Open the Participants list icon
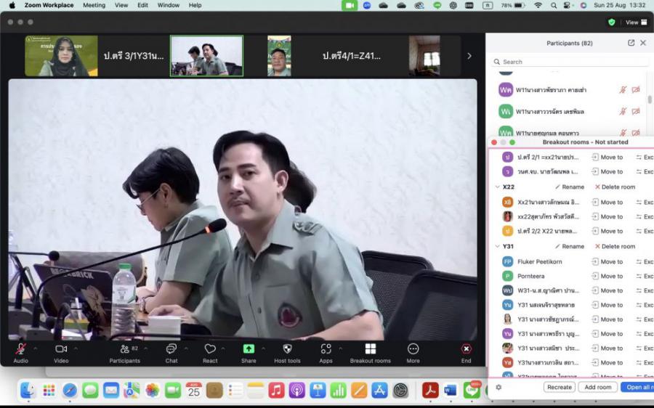654x408 pixels. tap(125, 349)
